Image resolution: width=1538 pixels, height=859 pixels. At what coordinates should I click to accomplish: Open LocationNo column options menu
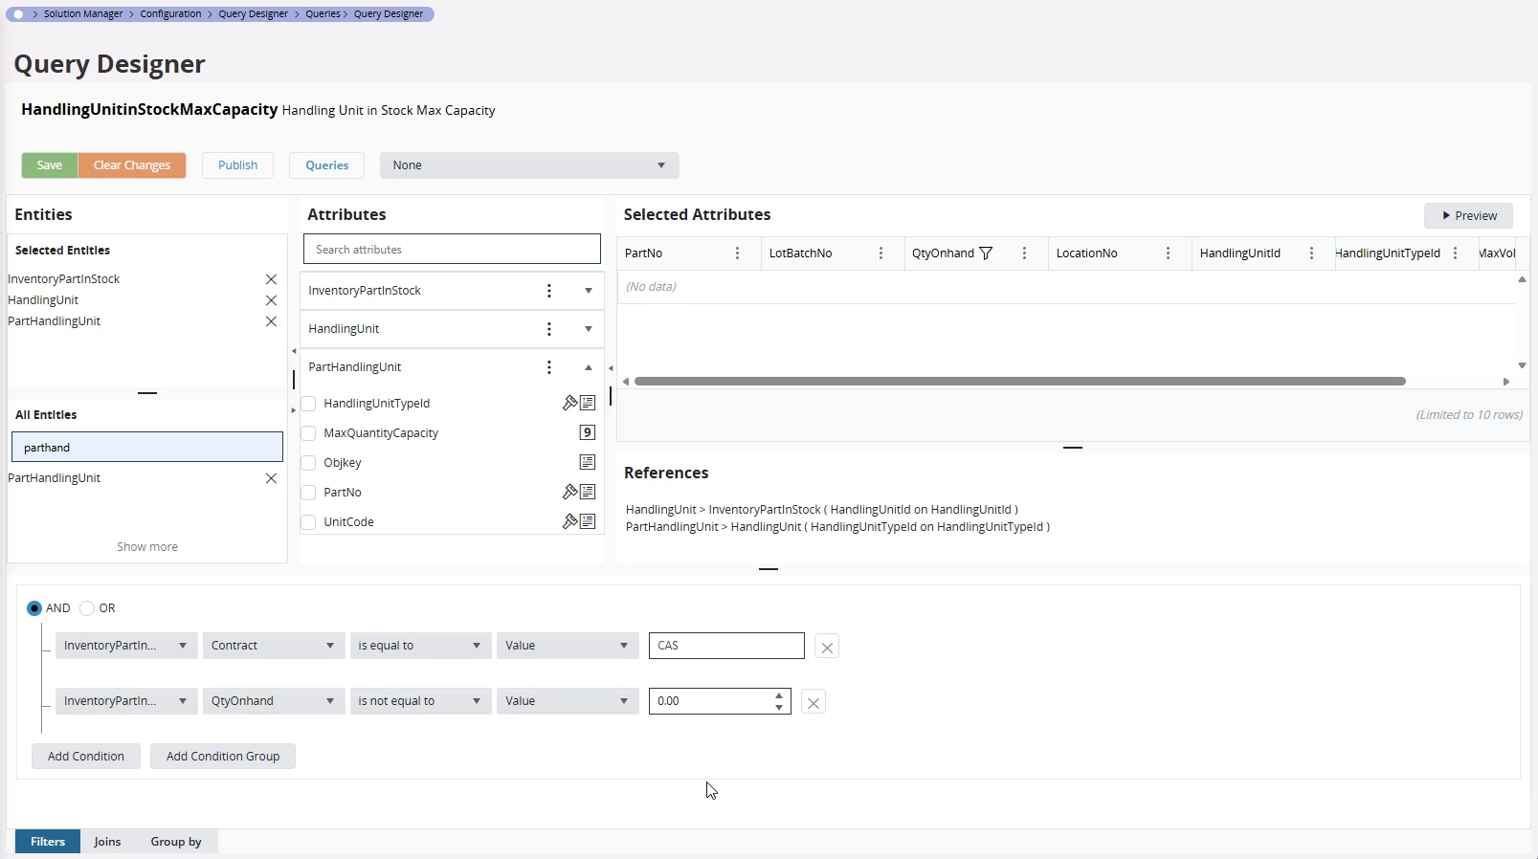(1168, 253)
